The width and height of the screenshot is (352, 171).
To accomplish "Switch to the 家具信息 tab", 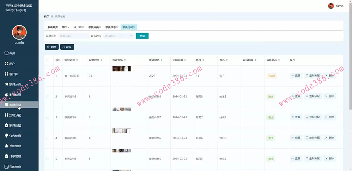I will [x=110, y=27].
